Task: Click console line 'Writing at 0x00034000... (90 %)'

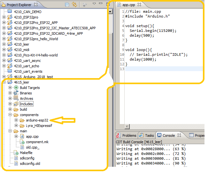Action: (x=151, y=164)
